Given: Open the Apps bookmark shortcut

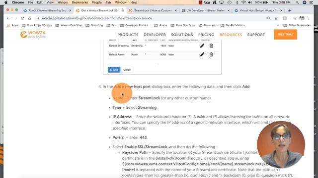Looking at the screenshot, I should click(x=12, y=25).
